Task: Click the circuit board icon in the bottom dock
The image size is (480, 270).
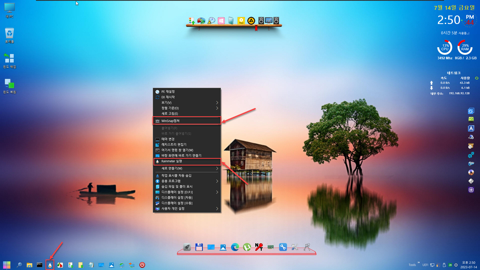Action: [270, 247]
